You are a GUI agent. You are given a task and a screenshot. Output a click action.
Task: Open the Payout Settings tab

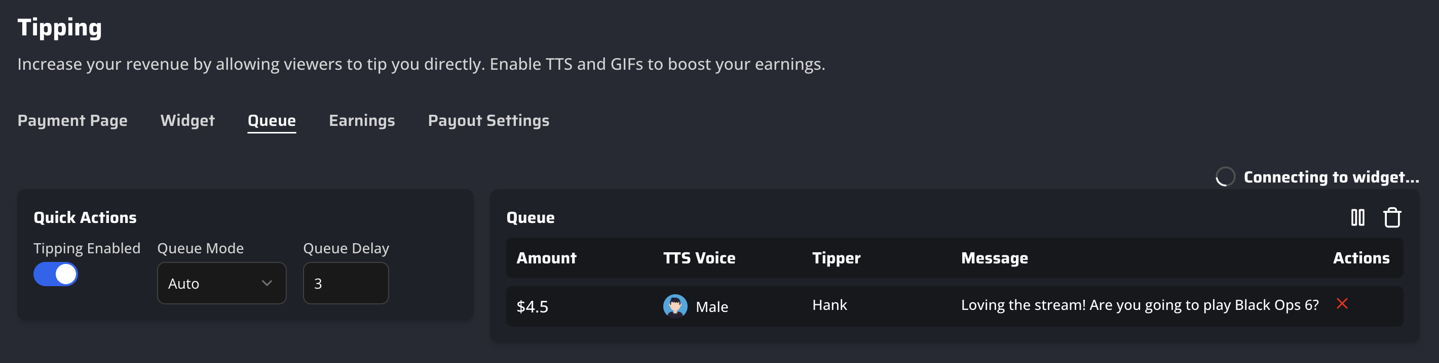[488, 120]
